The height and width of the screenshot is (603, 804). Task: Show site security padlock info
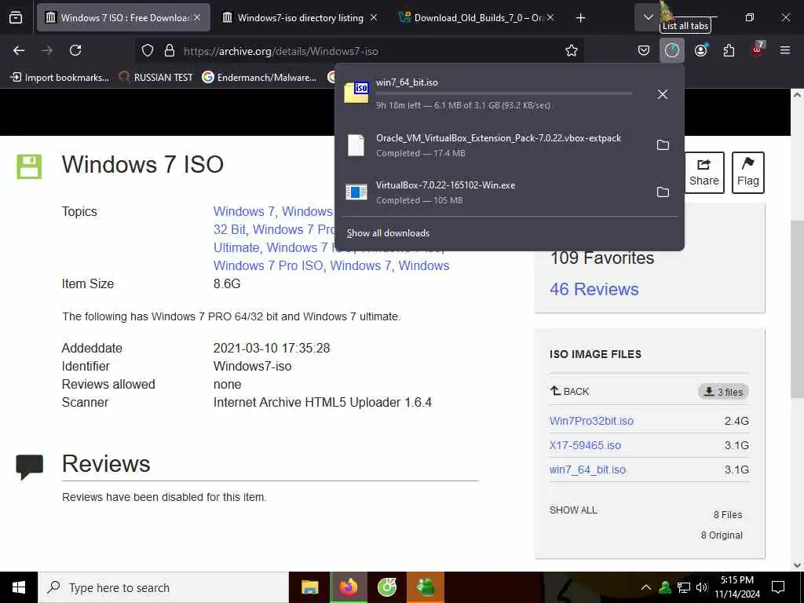170,51
